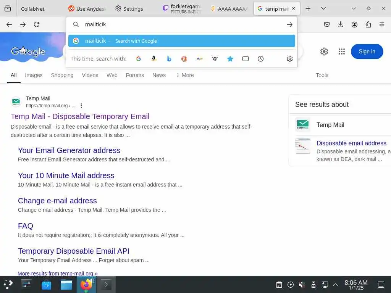This screenshot has height=293, width=391.
Task: Go forward one page
Action: [23, 24]
